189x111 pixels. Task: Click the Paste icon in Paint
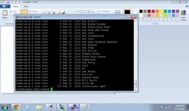pos(5,13)
